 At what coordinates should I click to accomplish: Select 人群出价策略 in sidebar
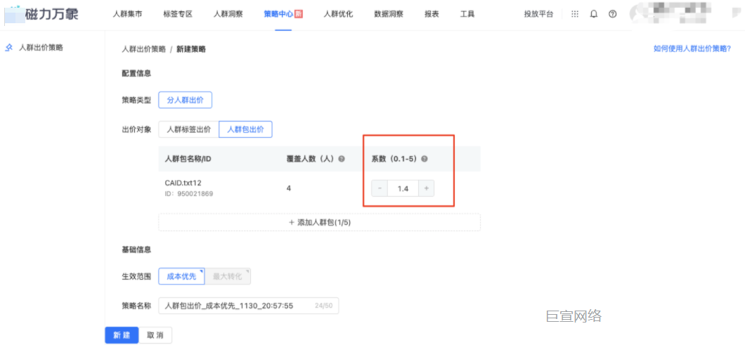click(x=41, y=48)
